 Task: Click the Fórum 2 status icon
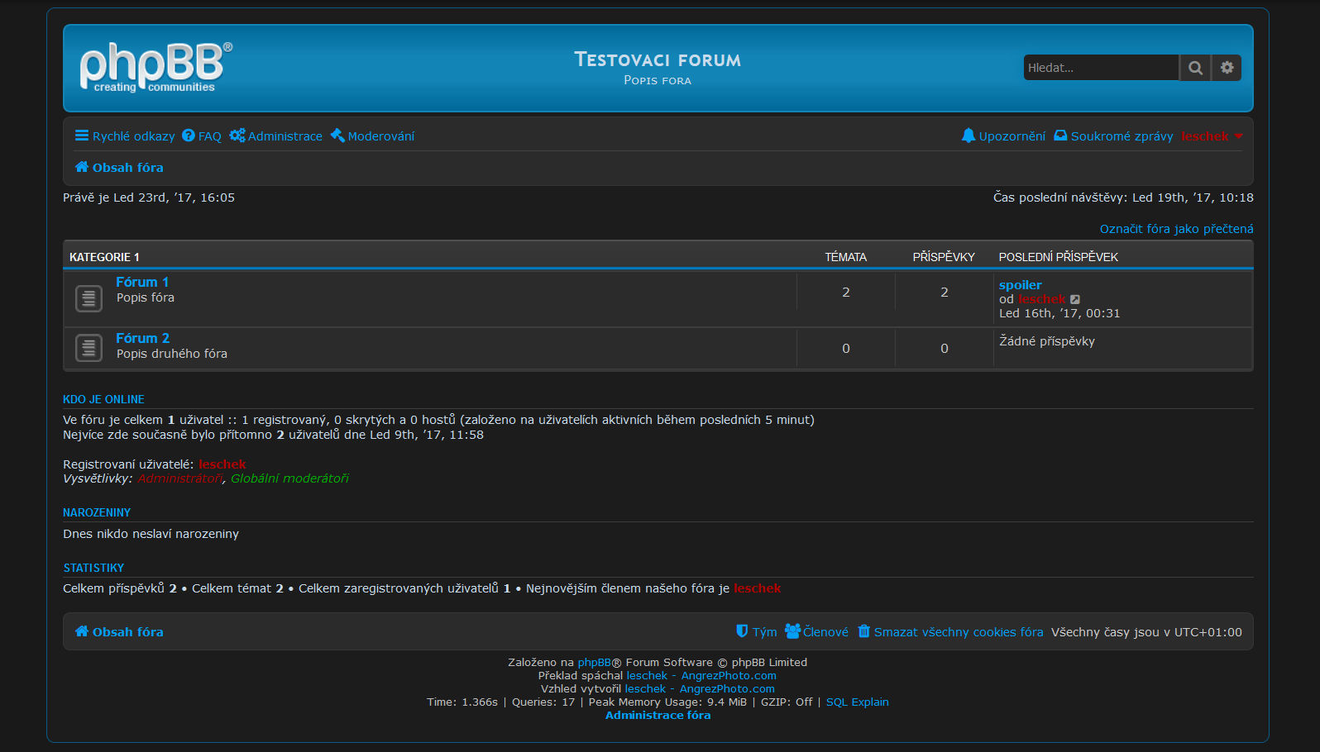point(88,348)
